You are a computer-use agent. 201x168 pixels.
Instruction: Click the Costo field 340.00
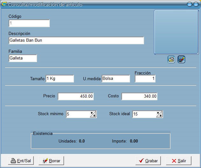click(140, 96)
